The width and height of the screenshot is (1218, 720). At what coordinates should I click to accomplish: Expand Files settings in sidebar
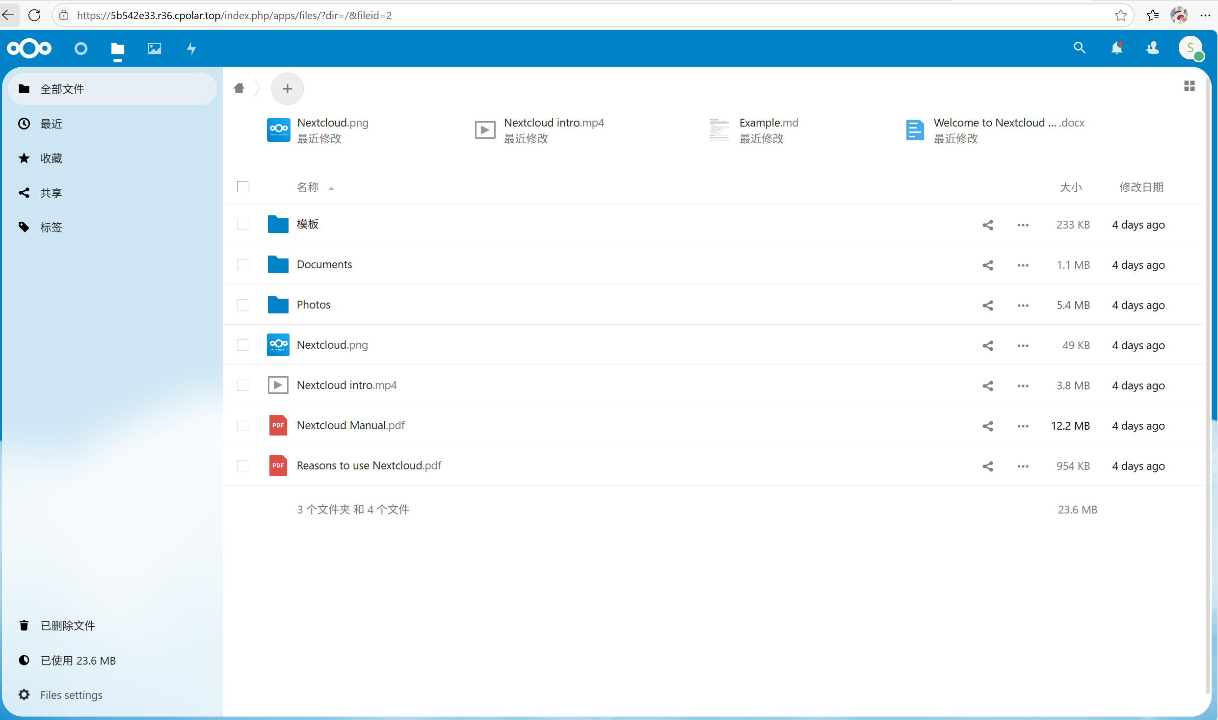coord(71,695)
